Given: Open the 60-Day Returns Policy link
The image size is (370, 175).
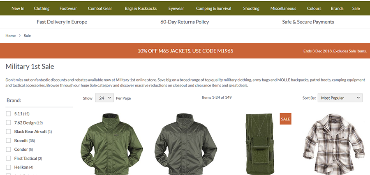Looking at the screenshot, I should (185, 22).
